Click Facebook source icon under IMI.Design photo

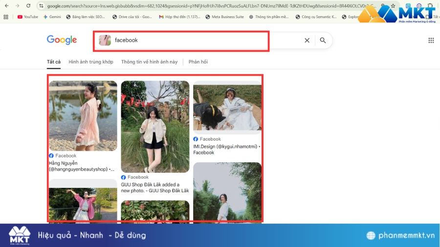[196, 139]
